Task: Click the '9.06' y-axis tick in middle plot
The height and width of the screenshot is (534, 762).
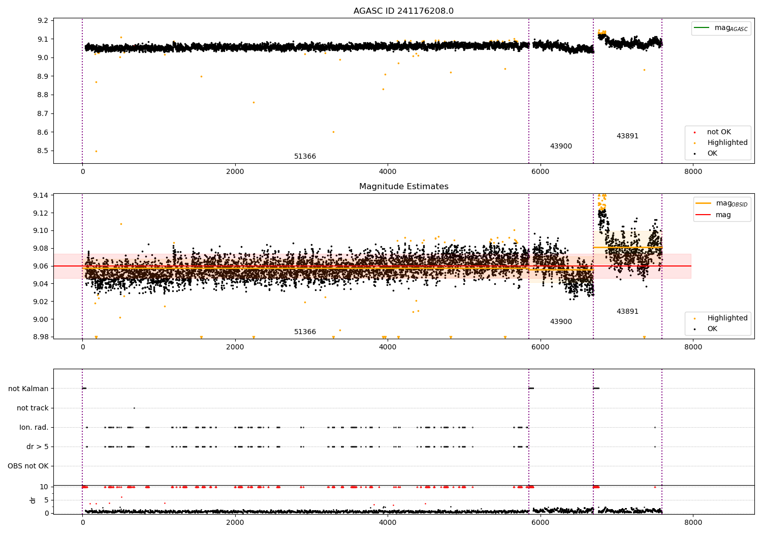Action: pyautogui.click(x=41, y=266)
